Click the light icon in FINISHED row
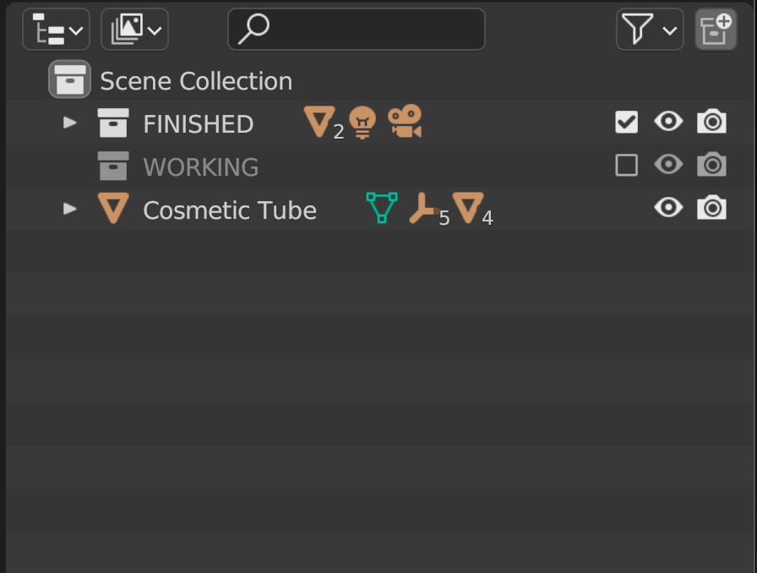The height and width of the screenshot is (573, 757). pos(362,123)
